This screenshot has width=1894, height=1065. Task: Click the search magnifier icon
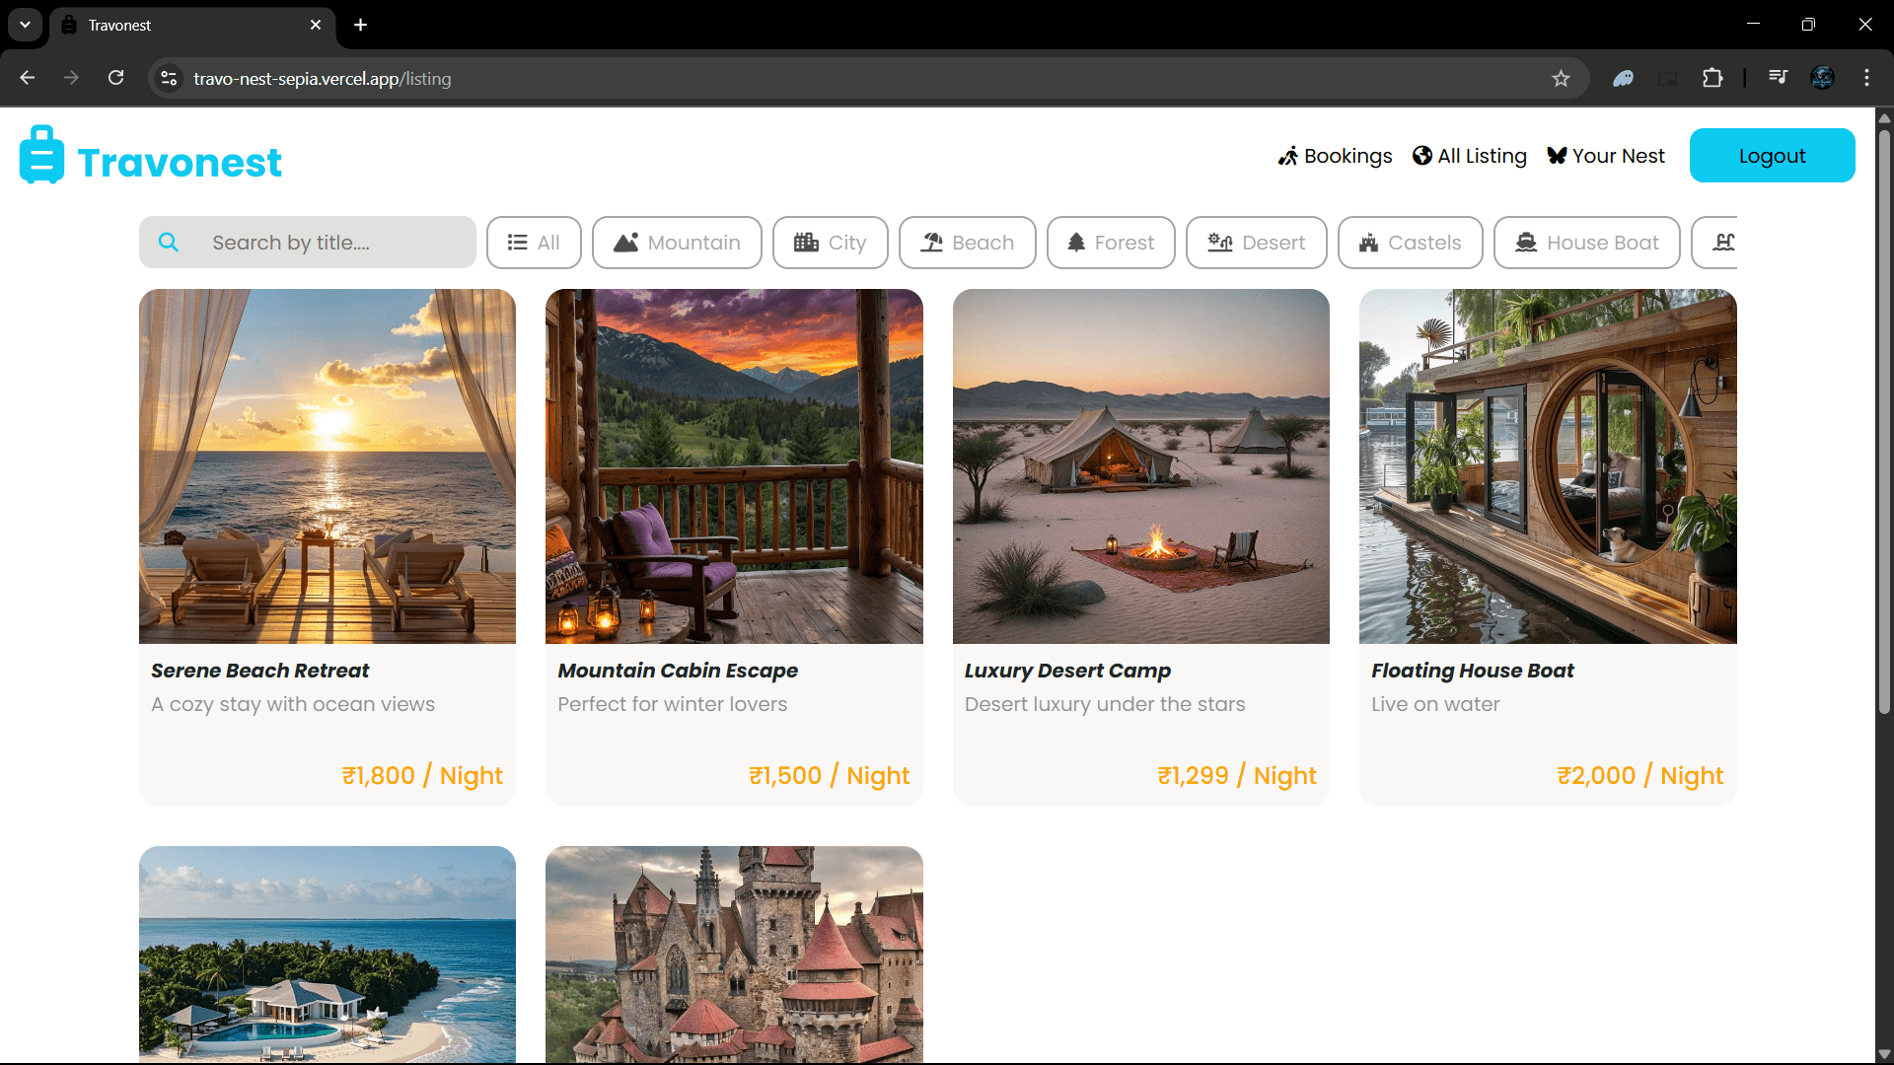[x=169, y=243]
